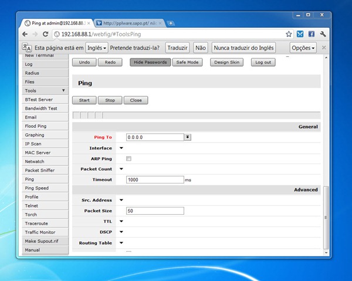Screen dimensions: 352x281
Task: Expand the Interface option arrow
Action: click(x=121, y=148)
